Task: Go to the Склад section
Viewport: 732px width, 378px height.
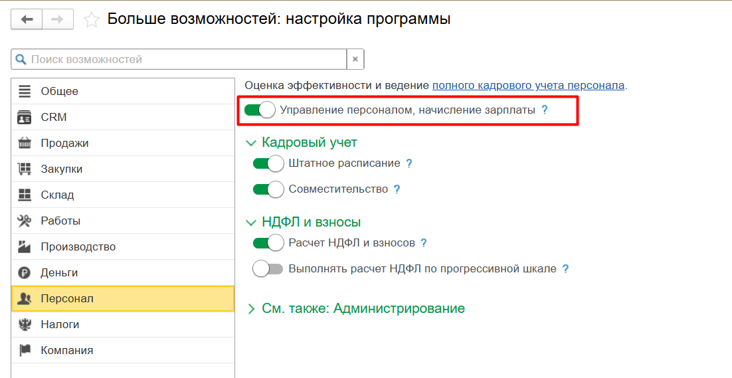Action: pos(123,195)
